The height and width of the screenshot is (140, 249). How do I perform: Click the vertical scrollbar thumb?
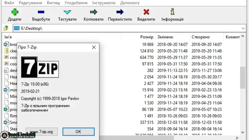point(243,77)
